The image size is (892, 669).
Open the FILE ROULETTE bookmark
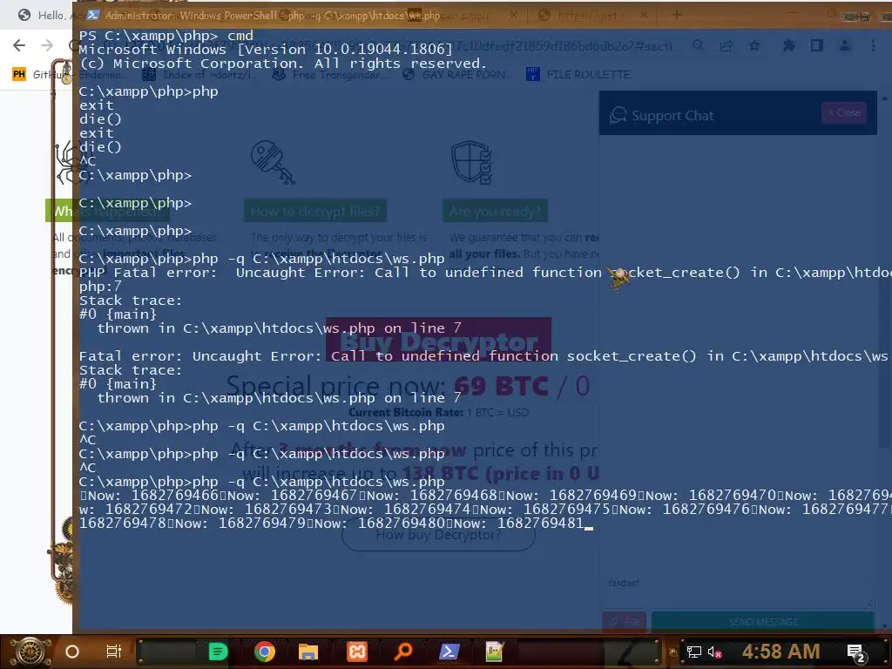578,75
